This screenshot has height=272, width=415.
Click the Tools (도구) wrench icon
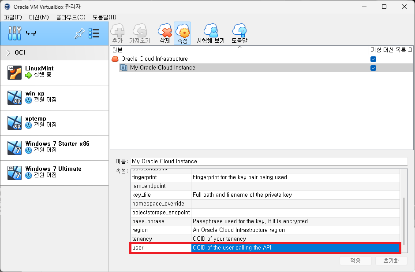[x=15, y=33]
